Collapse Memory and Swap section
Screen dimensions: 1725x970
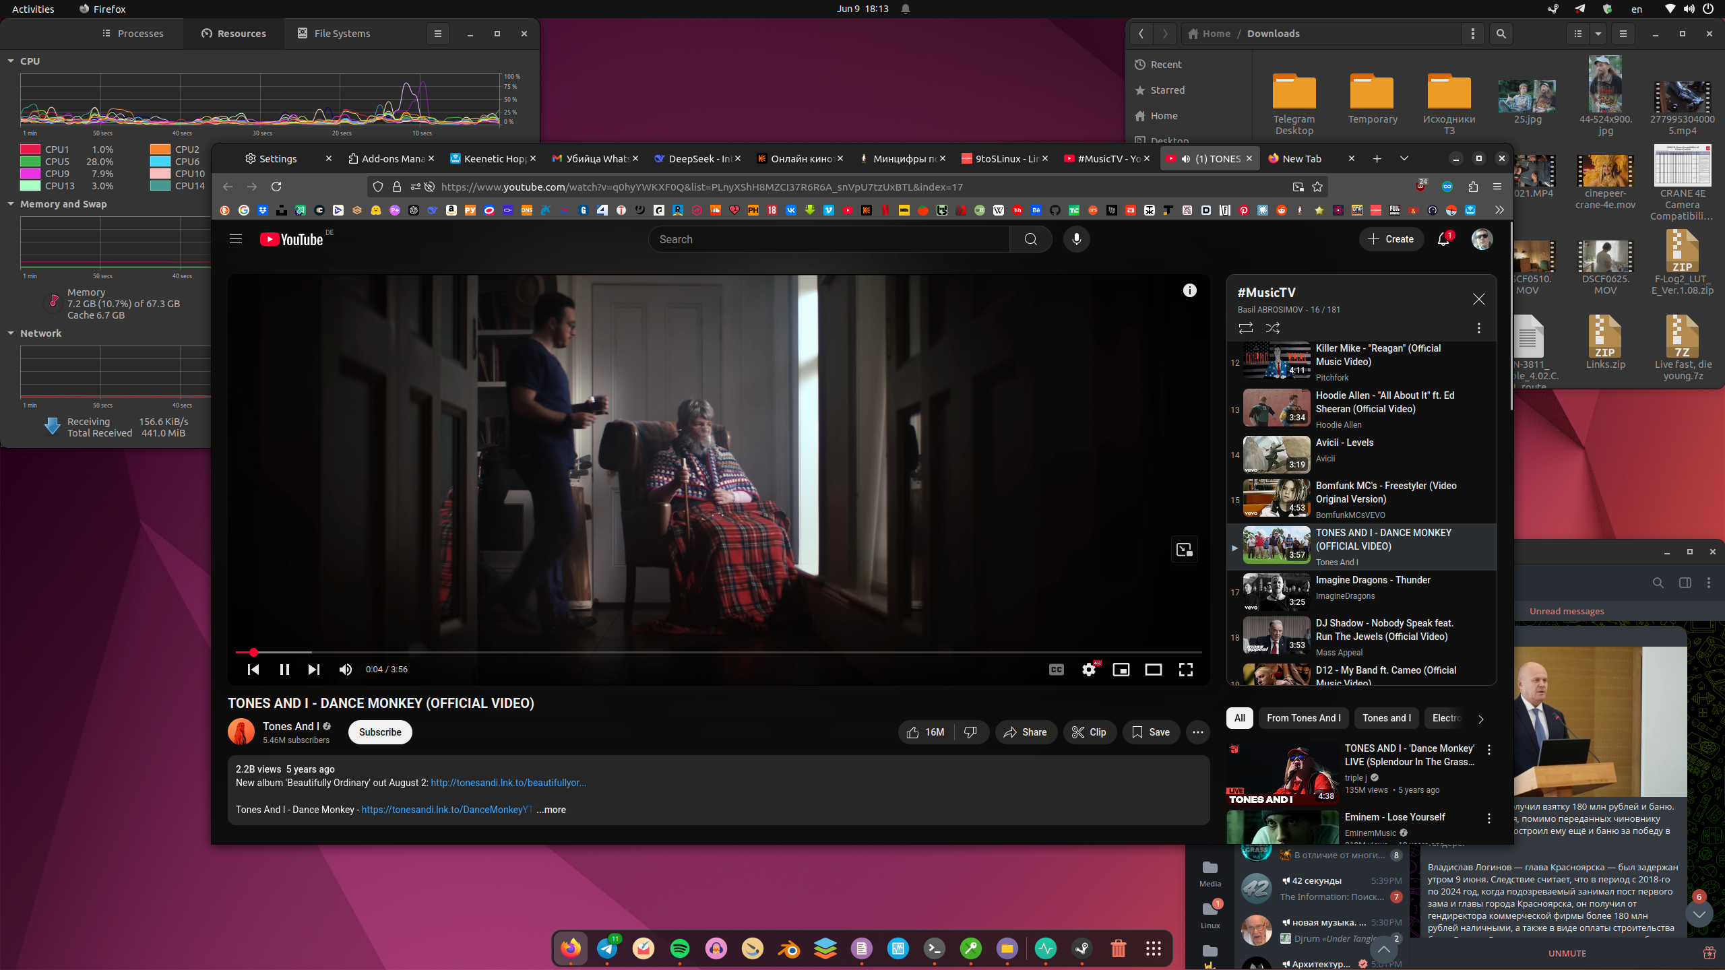(x=11, y=203)
